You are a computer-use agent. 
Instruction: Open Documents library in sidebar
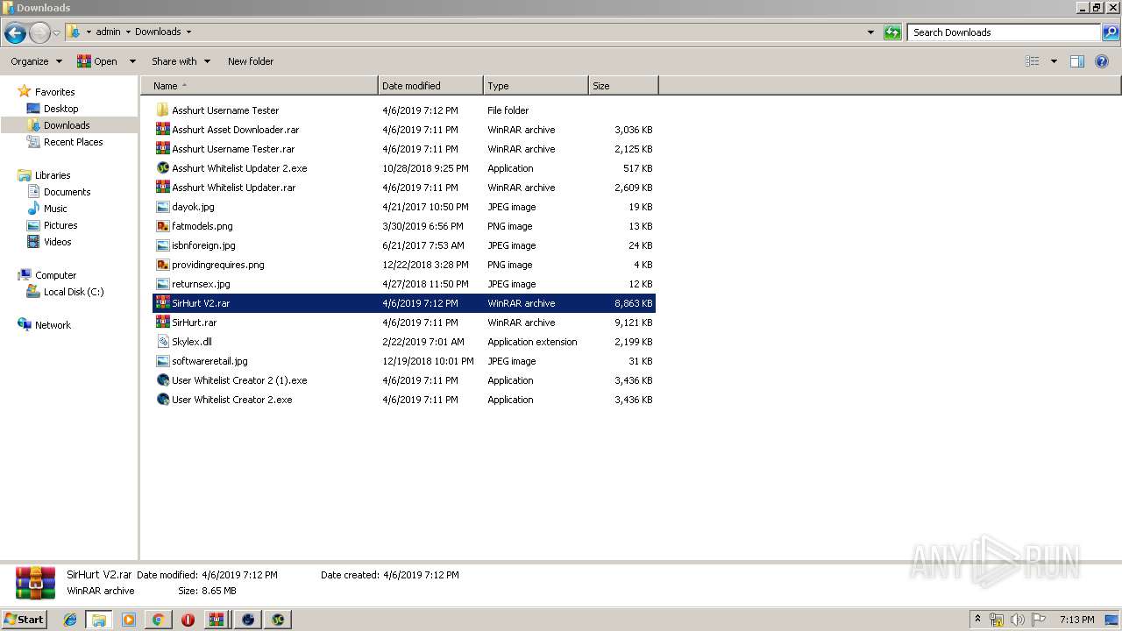coord(67,192)
